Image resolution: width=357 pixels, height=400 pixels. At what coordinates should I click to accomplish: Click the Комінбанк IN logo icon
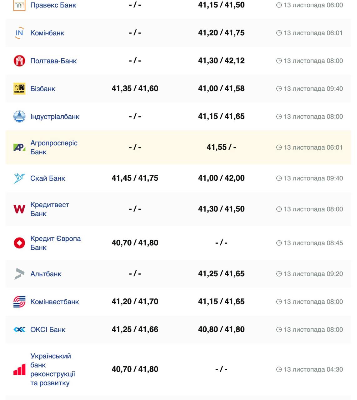click(19, 33)
